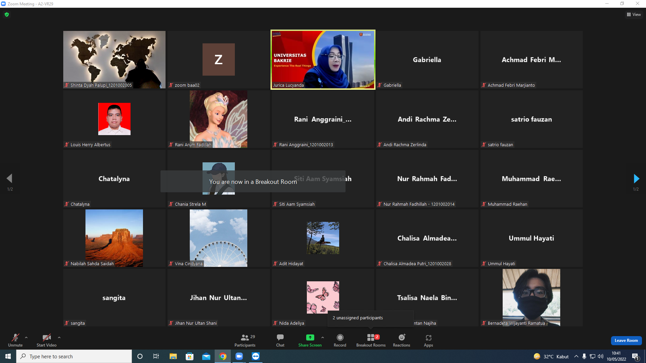Click the 'You are now in a Breakout Room' notice
This screenshot has height=363, width=646.
(253, 182)
